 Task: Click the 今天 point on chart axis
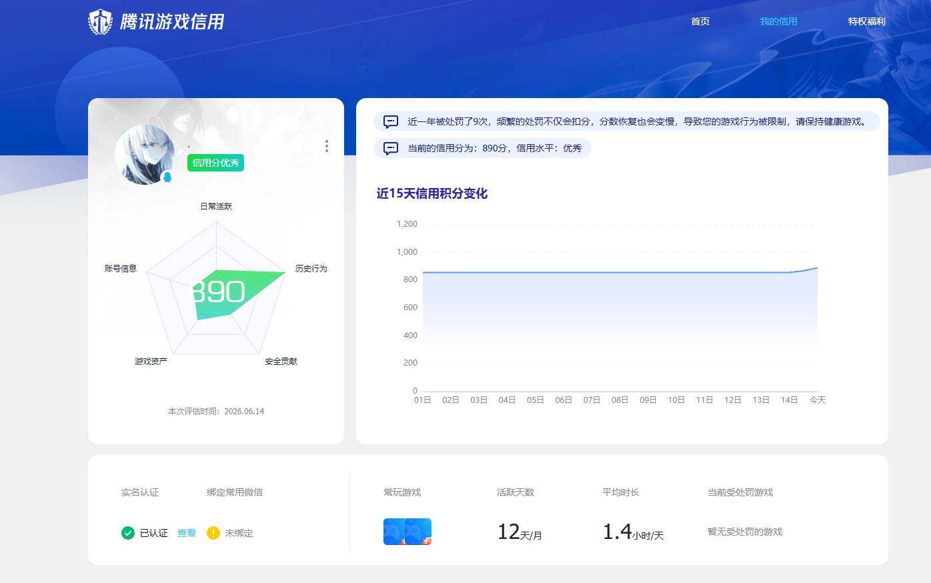coord(818,400)
